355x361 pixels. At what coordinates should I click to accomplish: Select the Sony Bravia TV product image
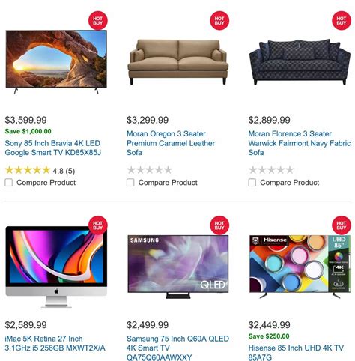point(56,62)
